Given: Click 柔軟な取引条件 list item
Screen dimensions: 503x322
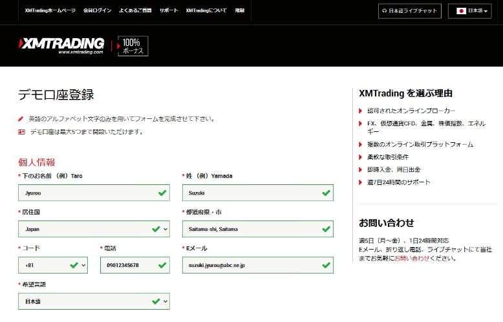Looking at the screenshot, I should click(x=388, y=157).
